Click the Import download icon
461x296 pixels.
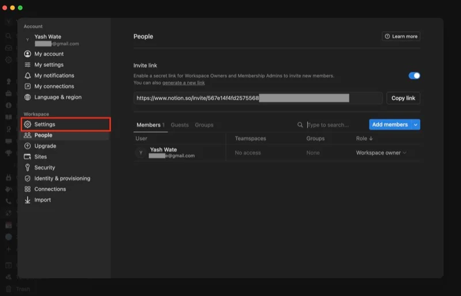(x=27, y=200)
